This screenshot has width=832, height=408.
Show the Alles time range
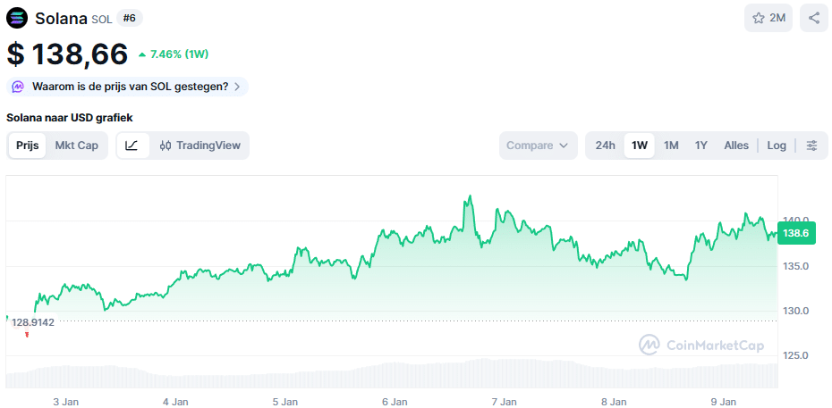[736, 146]
